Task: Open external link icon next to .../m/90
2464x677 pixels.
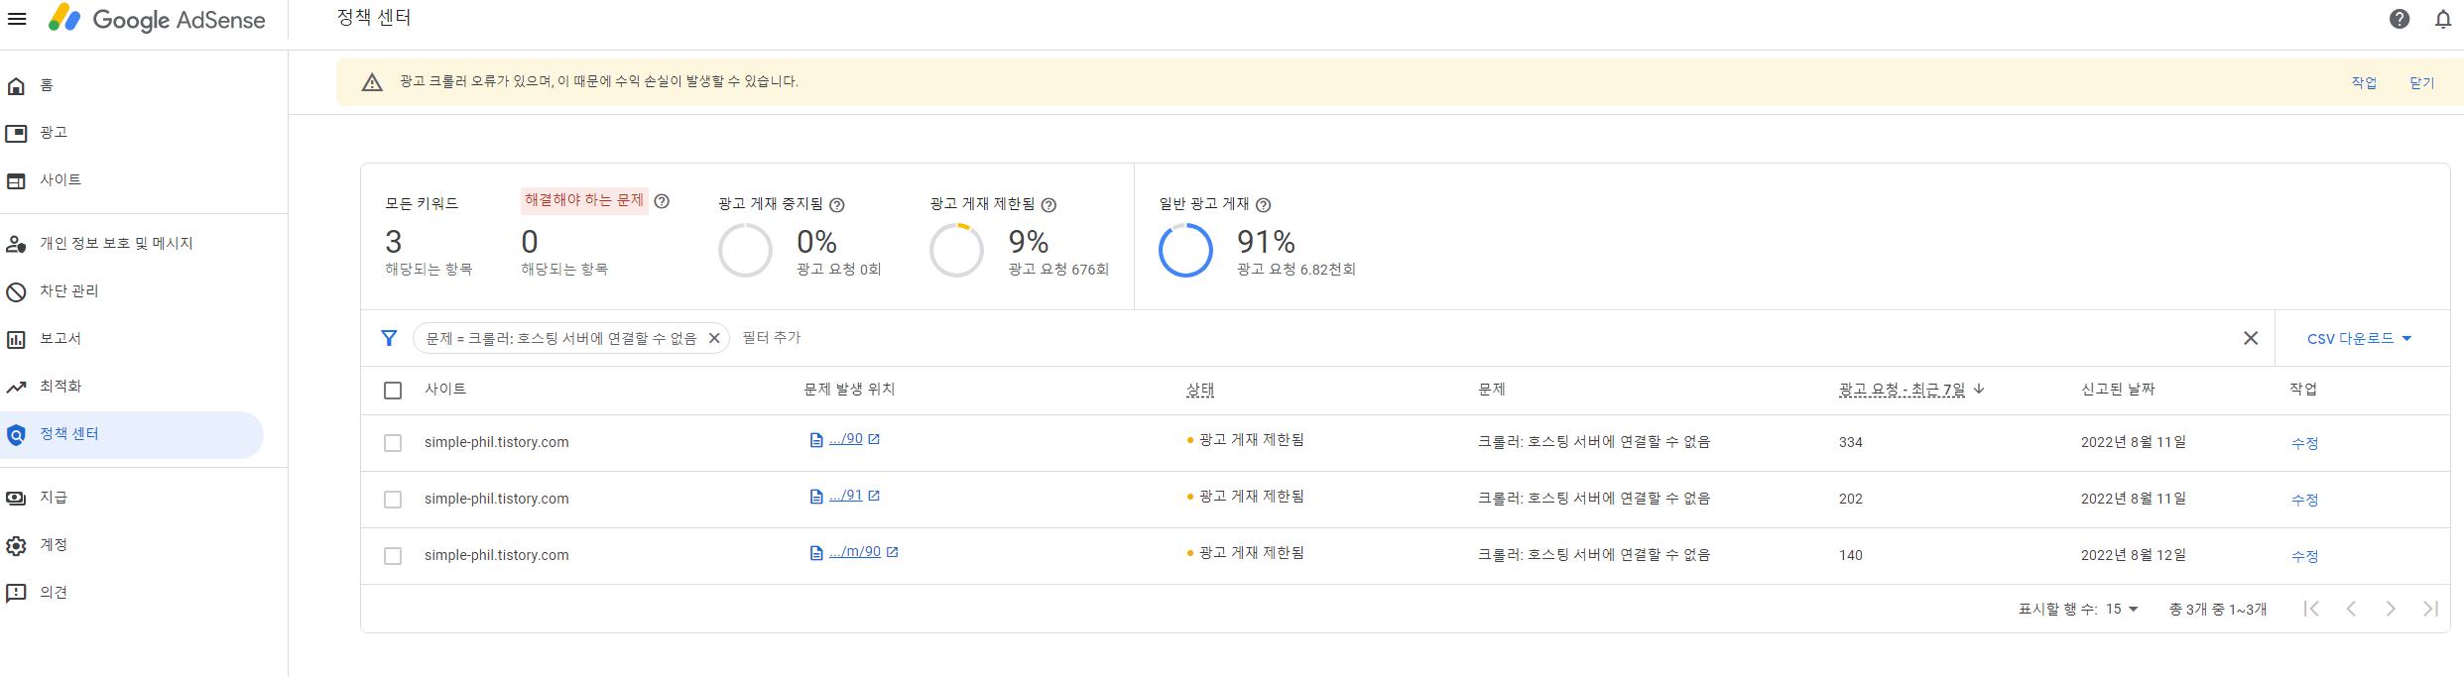Action: pyautogui.click(x=892, y=552)
